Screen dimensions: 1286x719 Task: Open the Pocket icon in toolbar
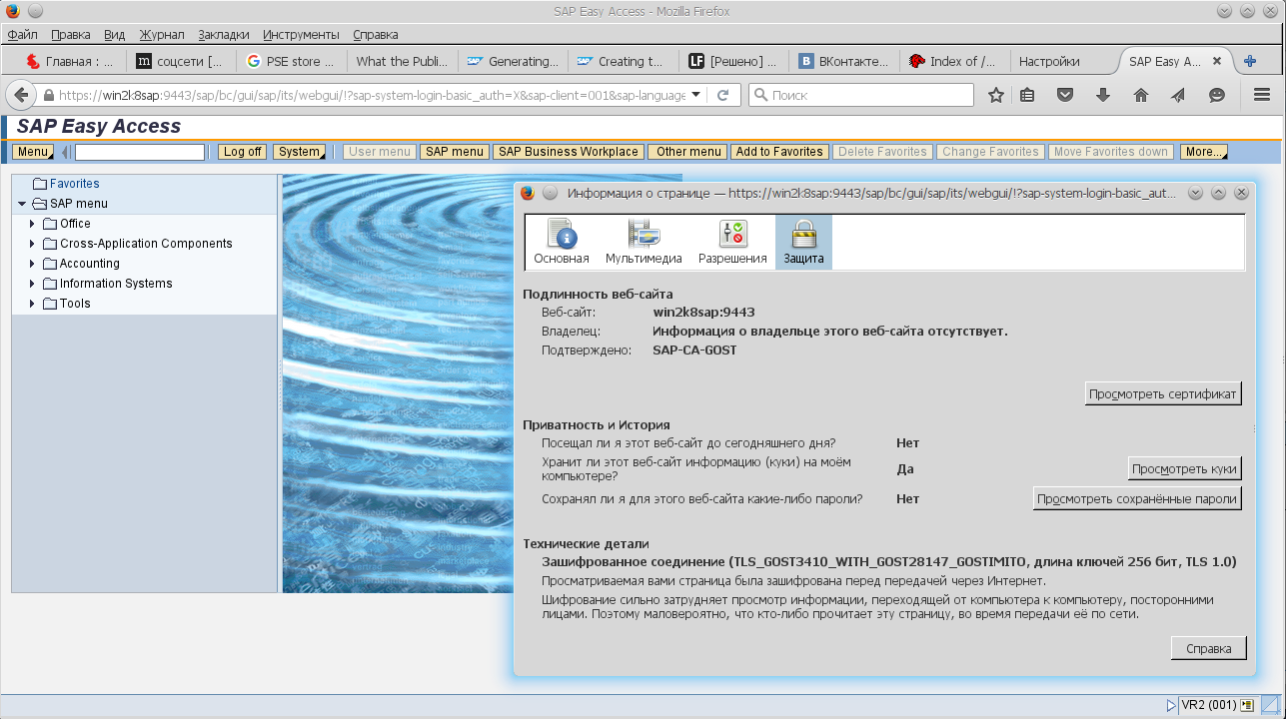point(1065,95)
